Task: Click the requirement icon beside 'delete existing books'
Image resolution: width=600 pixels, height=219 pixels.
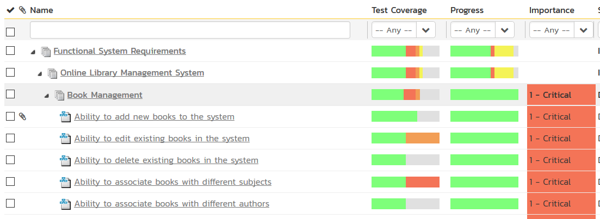Action: tap(65, 160)
